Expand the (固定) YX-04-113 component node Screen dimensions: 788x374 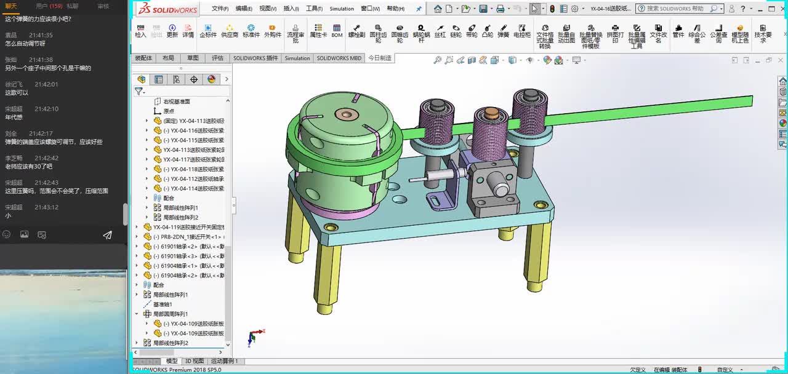pos(147,121)
